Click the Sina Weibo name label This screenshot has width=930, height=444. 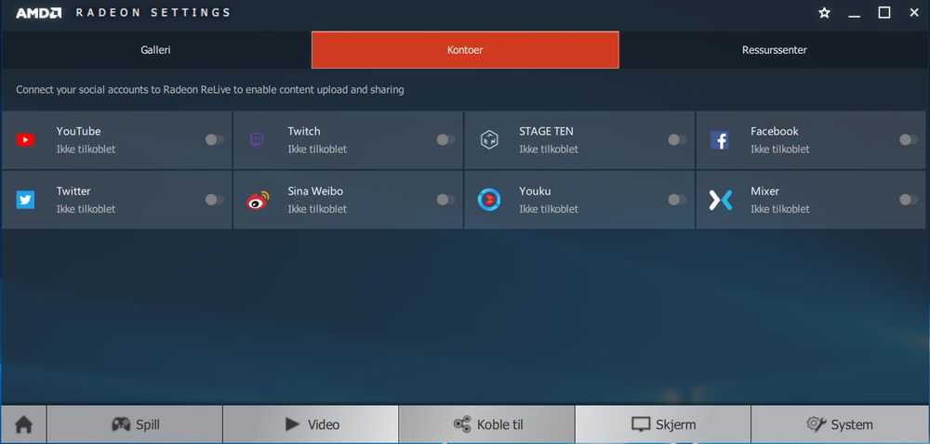click(x=315, y=191)
